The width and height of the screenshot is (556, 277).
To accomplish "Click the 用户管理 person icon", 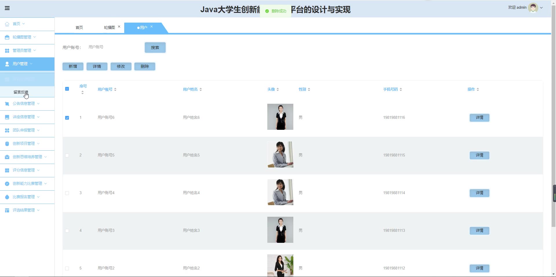I will point(7,64).
